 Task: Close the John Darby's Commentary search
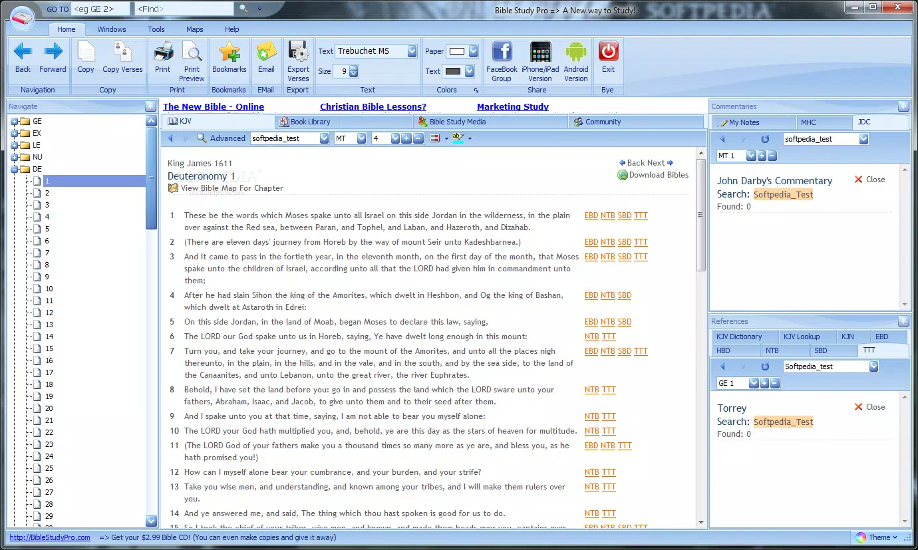coord(870,180)
